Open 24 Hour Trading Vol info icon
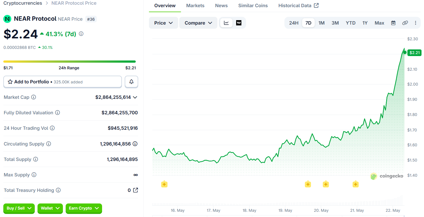This screenshot has height=217, width=424. click(52, 128)
